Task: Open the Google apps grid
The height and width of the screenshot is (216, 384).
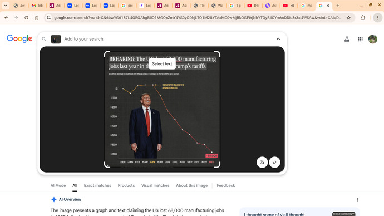Action: [x=360, y=39]
